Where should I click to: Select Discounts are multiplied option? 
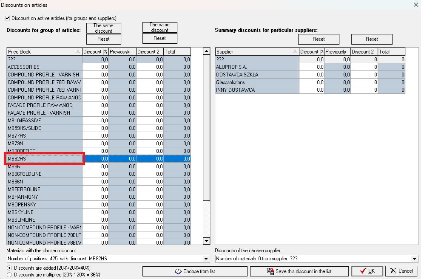click(10, 275)
